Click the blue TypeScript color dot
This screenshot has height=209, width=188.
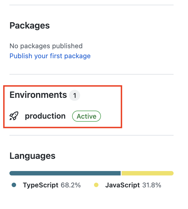(14, 185)
